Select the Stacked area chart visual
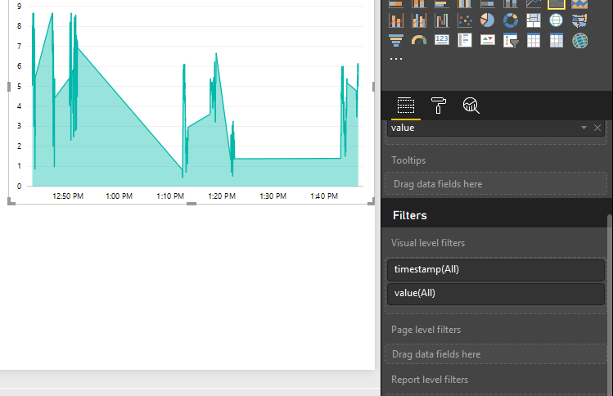This screenshot has width=613, height=396. pos(579,4)
